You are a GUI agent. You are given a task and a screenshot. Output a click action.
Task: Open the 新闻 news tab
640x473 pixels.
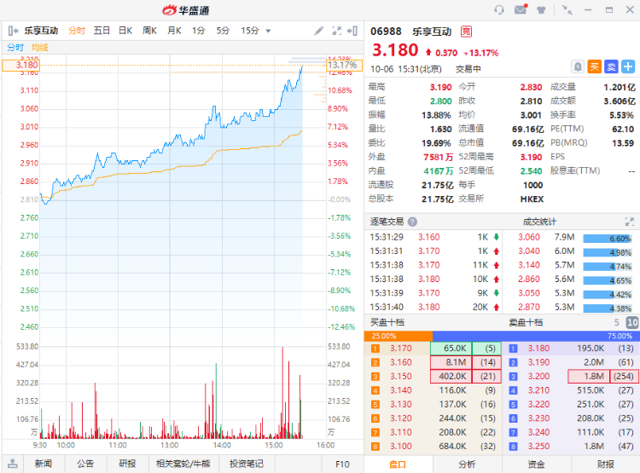(x=44, y=464)
